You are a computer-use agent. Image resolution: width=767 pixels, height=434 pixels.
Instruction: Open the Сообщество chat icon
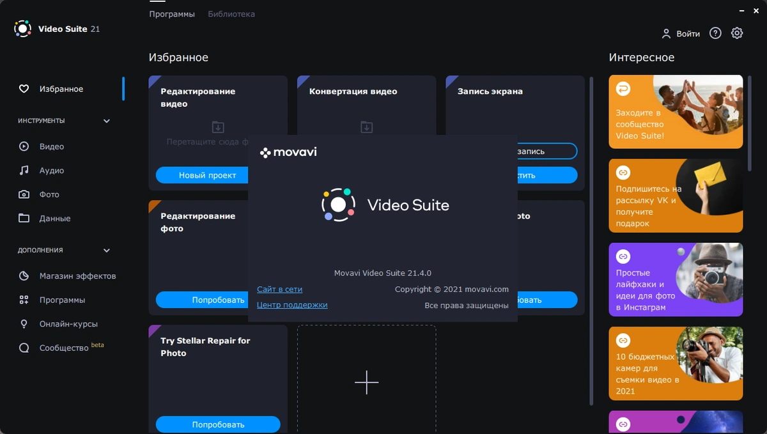24,348
